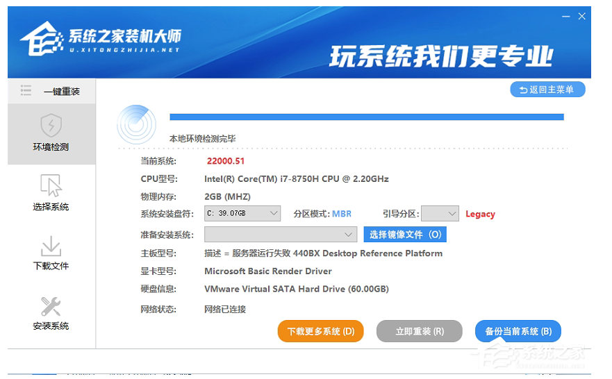Click the MBR partition mode value

coord(342,214)
